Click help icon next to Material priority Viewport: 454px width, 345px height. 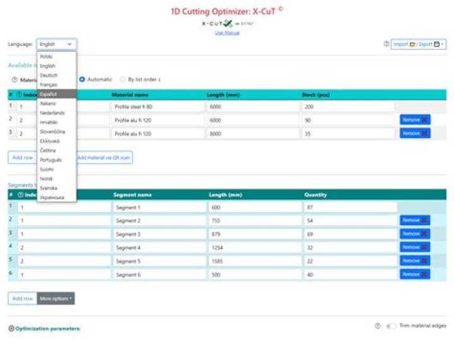pyautogui.click(x=15, y=79)
